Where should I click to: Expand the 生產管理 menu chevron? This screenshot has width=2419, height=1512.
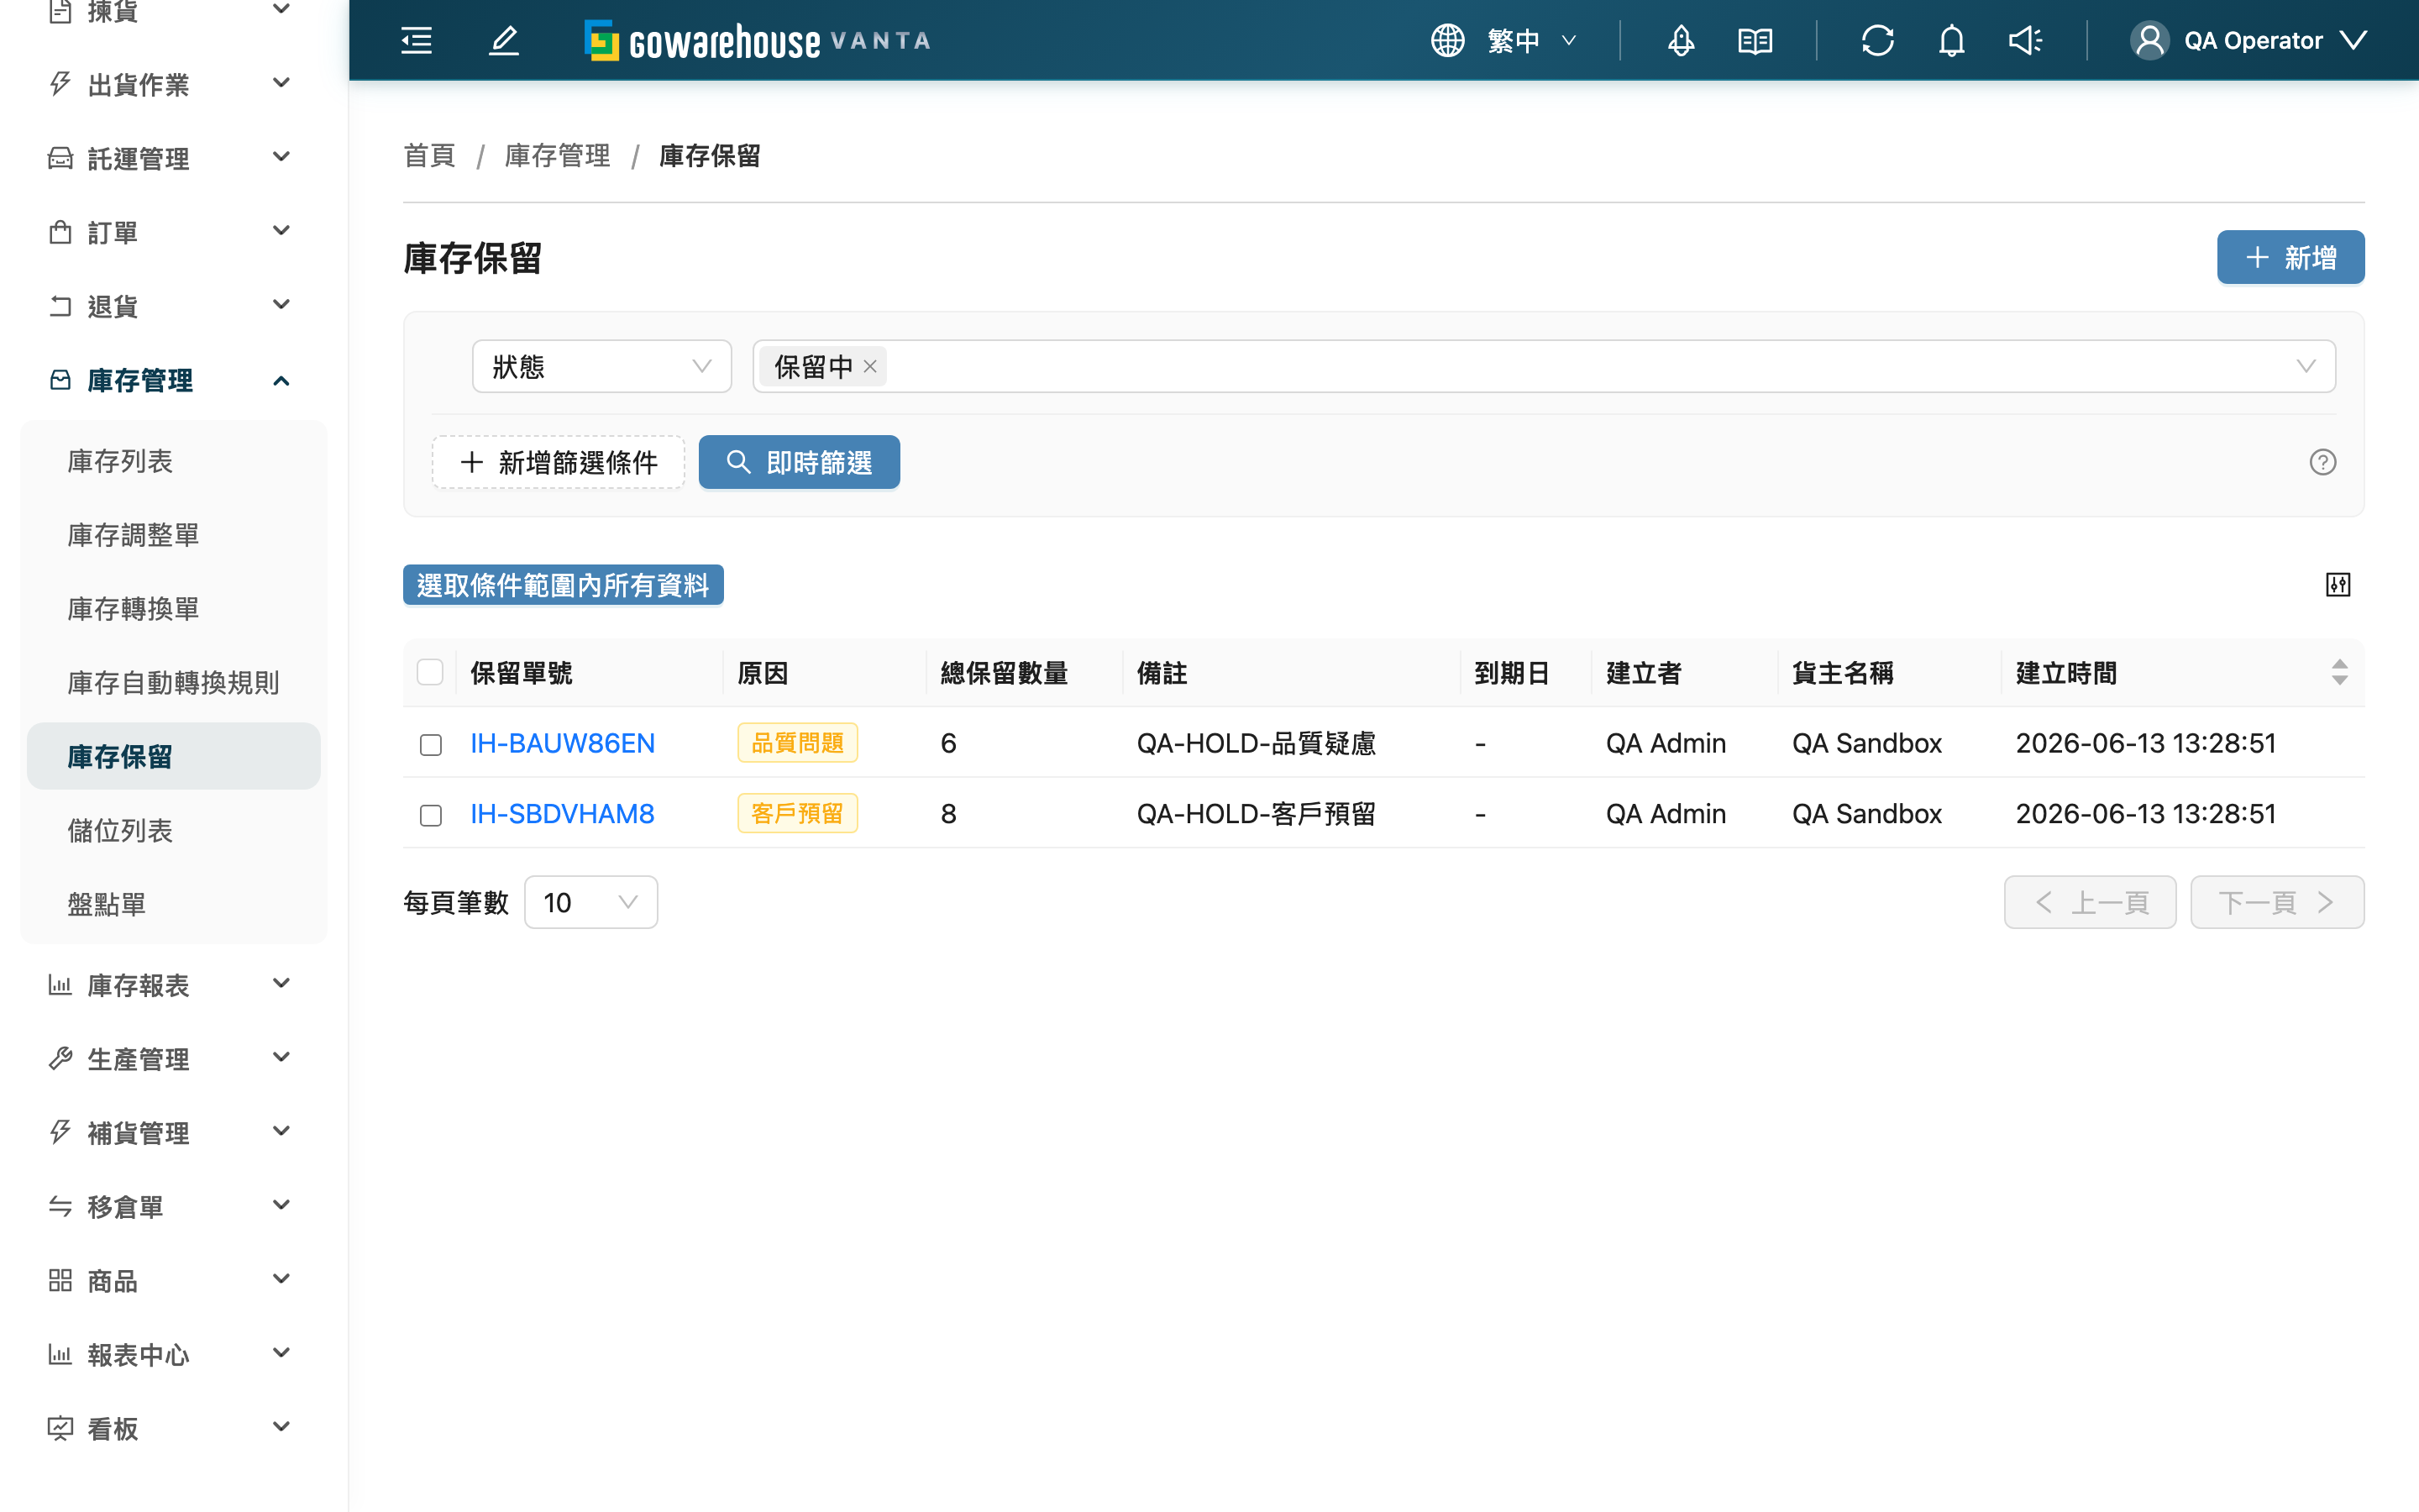[282, 1057]
